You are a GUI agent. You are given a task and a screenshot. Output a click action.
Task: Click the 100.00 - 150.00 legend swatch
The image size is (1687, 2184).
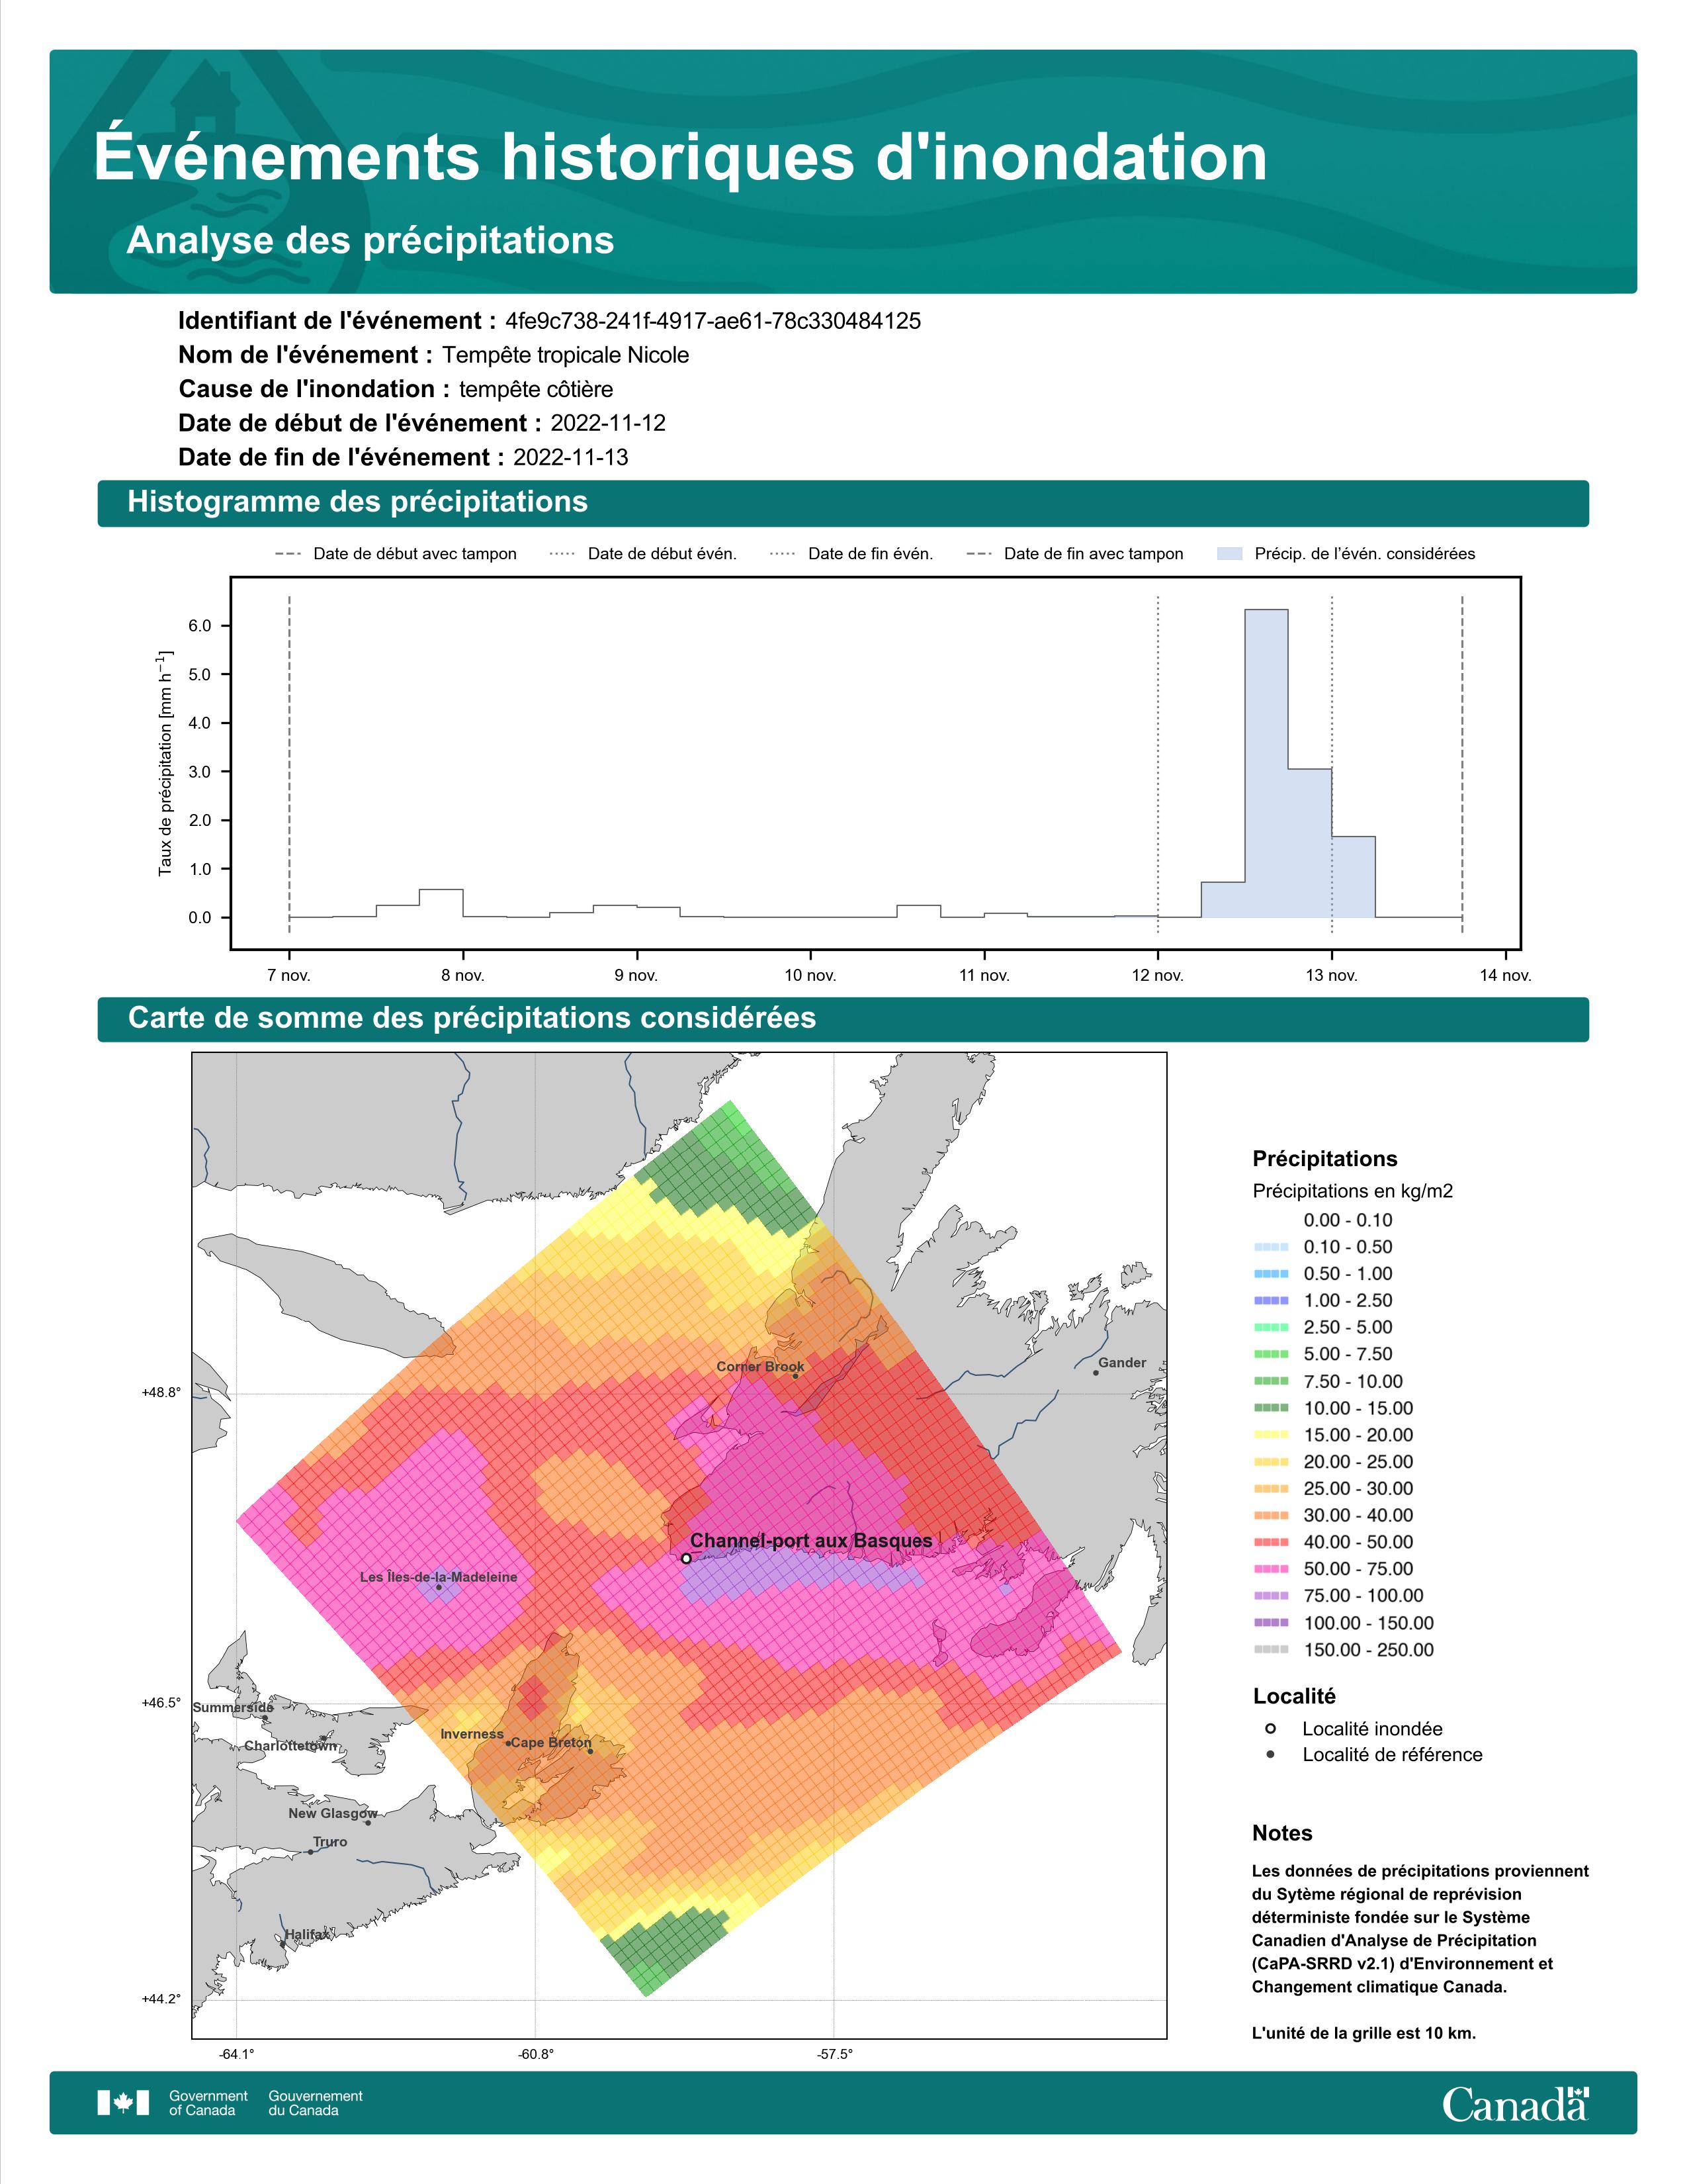point(1270,1623)
